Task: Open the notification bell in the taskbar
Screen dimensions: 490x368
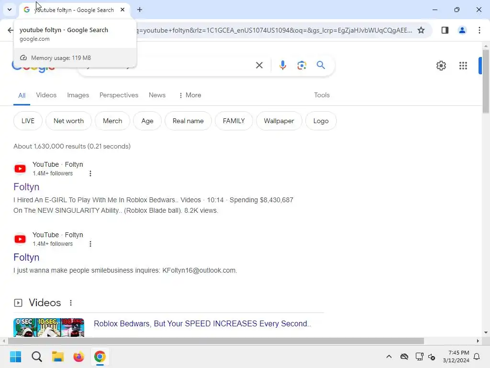Action: point(477,356)
